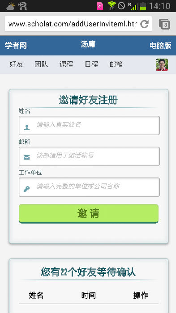The height and width of the screenshot is (313, 176).
Task: Tap the user profile avatar thumbnail
Action: tap(162, 65)
